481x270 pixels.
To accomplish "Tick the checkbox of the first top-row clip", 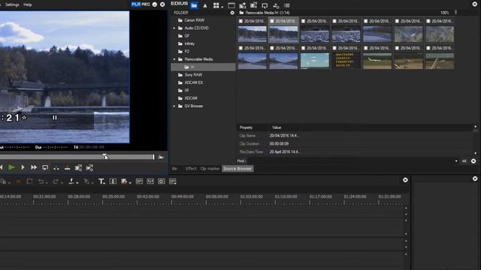I will point(240,21).
